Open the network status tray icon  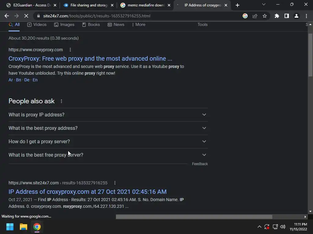(275, 227)
